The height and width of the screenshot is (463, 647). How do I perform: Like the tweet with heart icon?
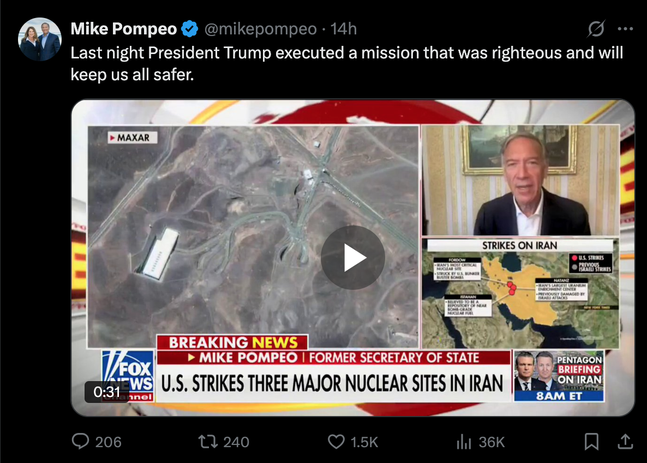point(336,442)
